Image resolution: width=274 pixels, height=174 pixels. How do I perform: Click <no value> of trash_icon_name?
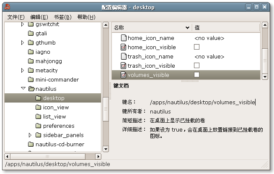[x=209, y=57]
